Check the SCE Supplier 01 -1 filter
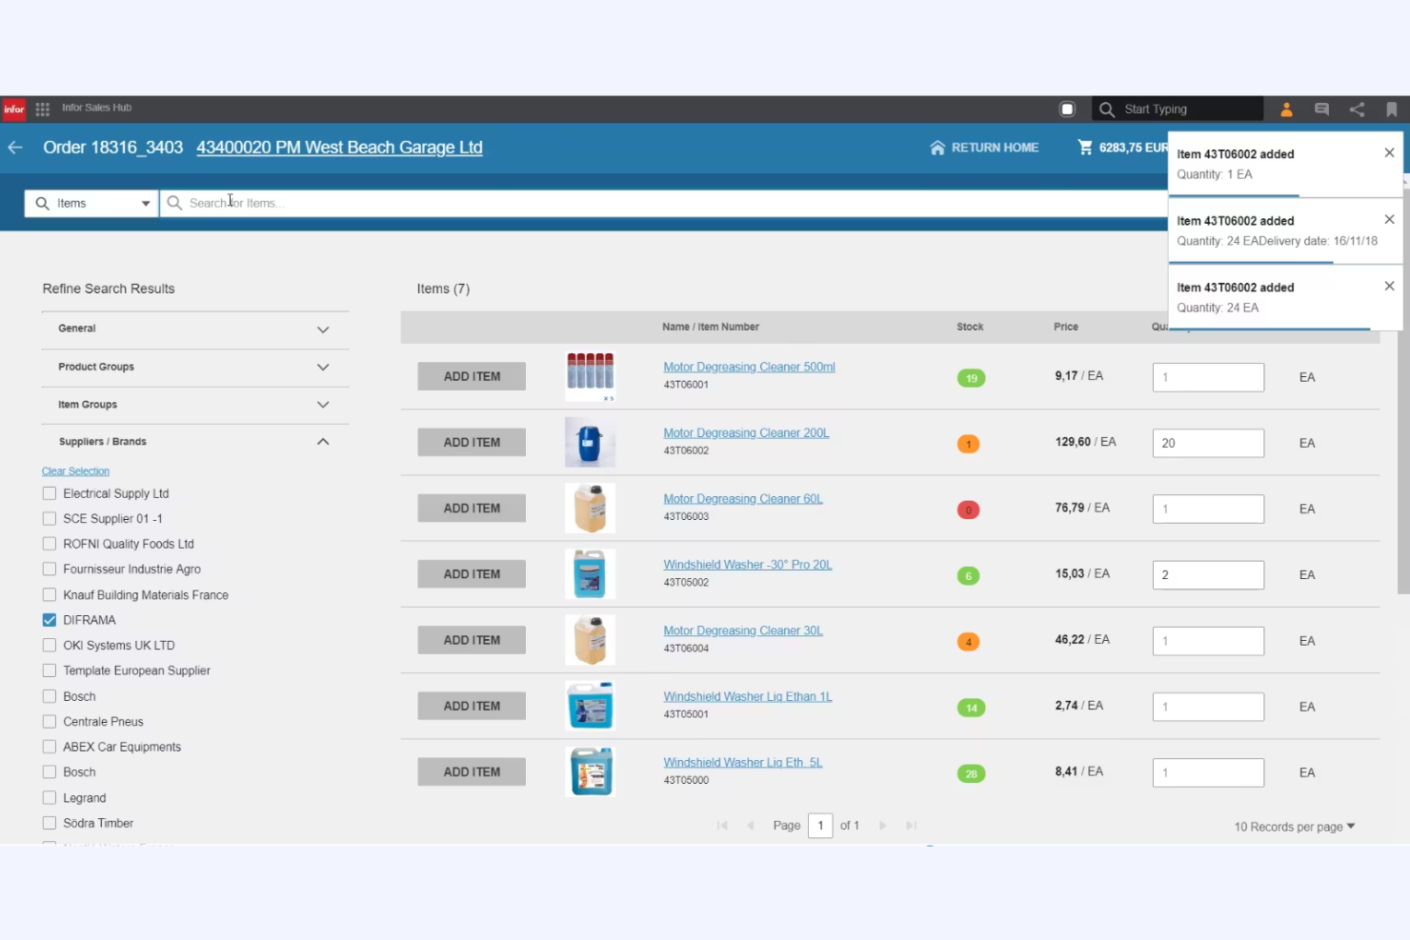 pos(50,519)
